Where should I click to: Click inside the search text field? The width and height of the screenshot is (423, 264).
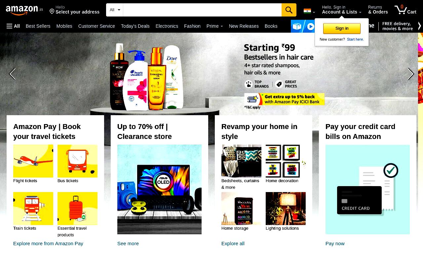202,10
